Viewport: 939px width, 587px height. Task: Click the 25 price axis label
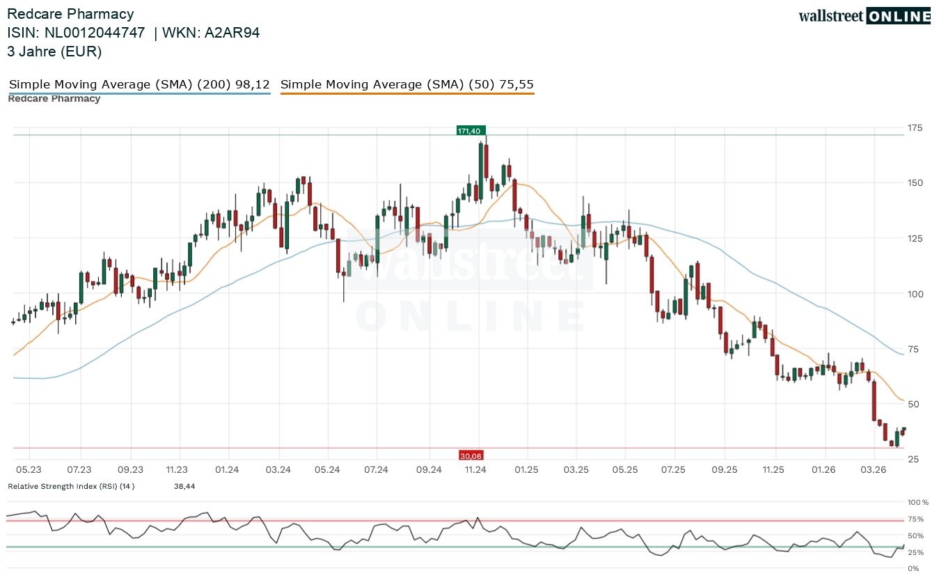912,460
